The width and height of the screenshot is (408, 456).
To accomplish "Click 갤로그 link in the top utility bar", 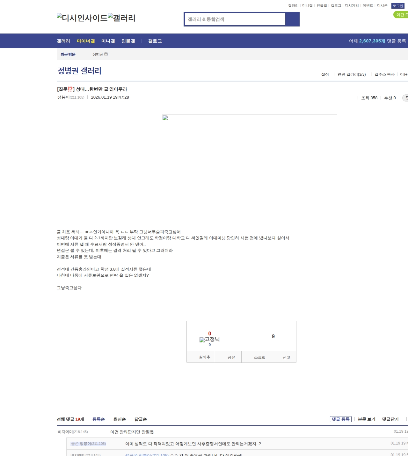I will (x=336, y=6).
